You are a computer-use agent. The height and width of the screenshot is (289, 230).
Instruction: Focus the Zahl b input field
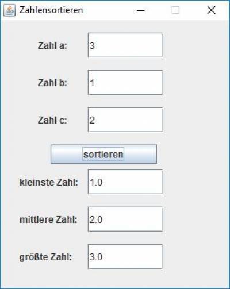click(125, 83)
